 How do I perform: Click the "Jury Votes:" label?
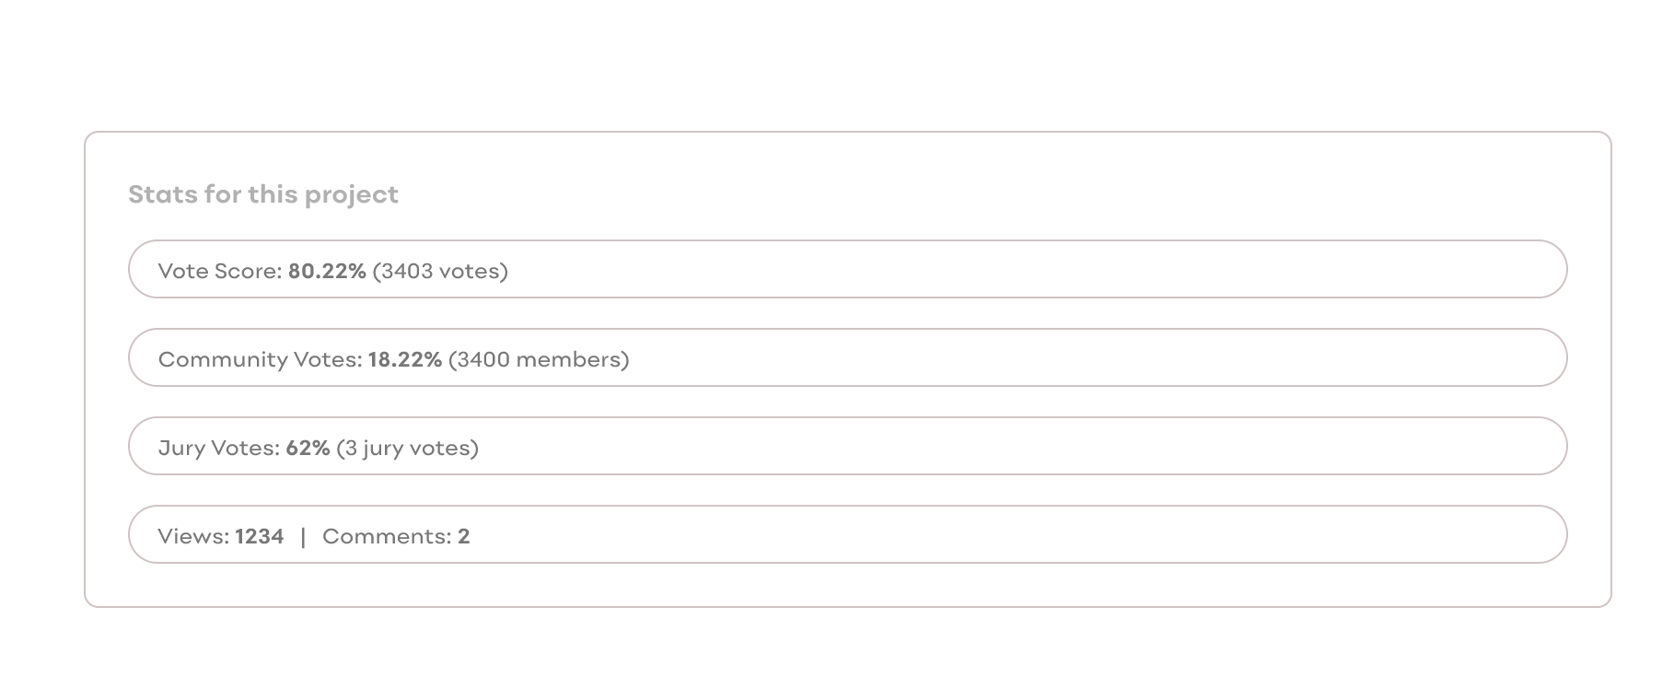pyautogui.click(x=218, y=448)
